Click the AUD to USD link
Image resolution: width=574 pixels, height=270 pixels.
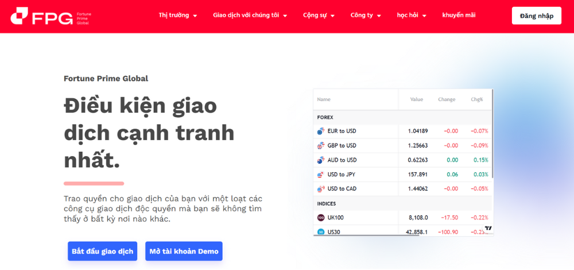[x=342, y=160]
